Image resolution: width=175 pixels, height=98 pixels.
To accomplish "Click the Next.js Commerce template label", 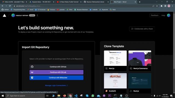I will [x=140, y=68].
